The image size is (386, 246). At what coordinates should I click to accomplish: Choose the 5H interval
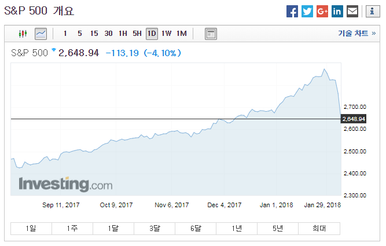137,34
